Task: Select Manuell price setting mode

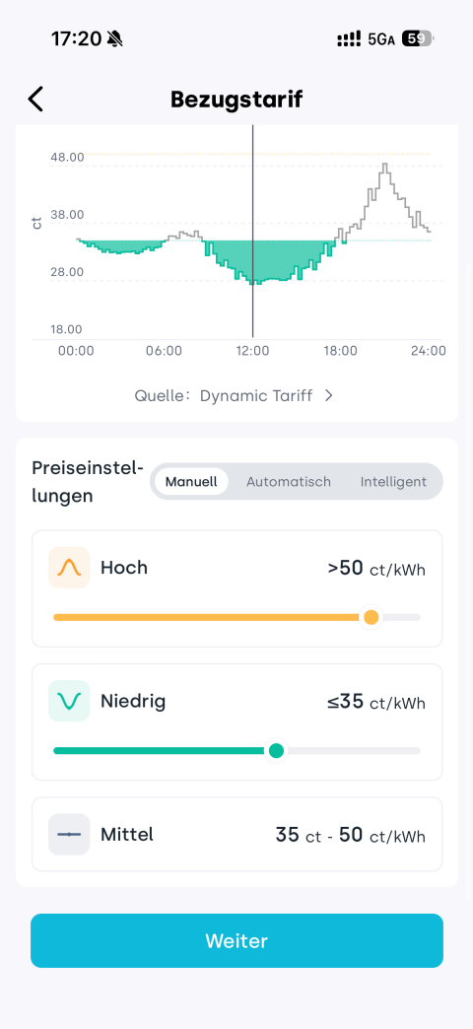Action: click(x=191, y=482)
